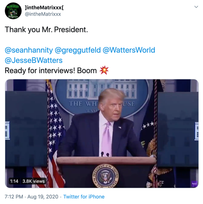Open the intheMatrixxx profile avatar
This screenshot has width=203, height=204.
(13, 11)
